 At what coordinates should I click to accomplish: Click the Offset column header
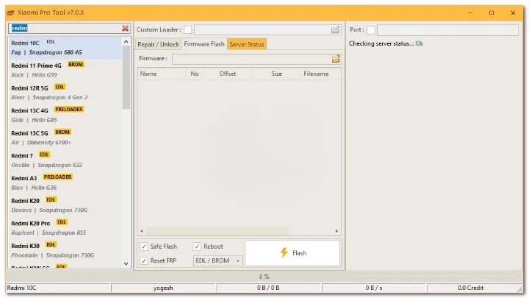[x=227, y=74]
